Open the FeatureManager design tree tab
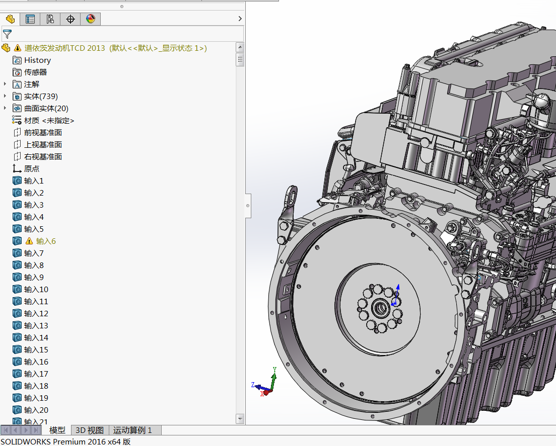This screenshot has width=556, height=446. 10,19
